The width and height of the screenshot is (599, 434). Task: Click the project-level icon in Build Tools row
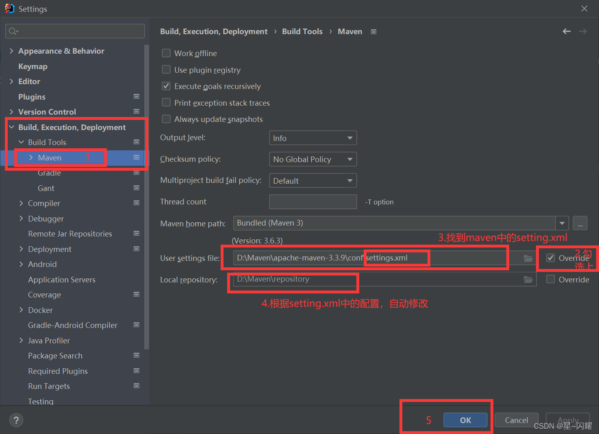(x=137, y=142)
